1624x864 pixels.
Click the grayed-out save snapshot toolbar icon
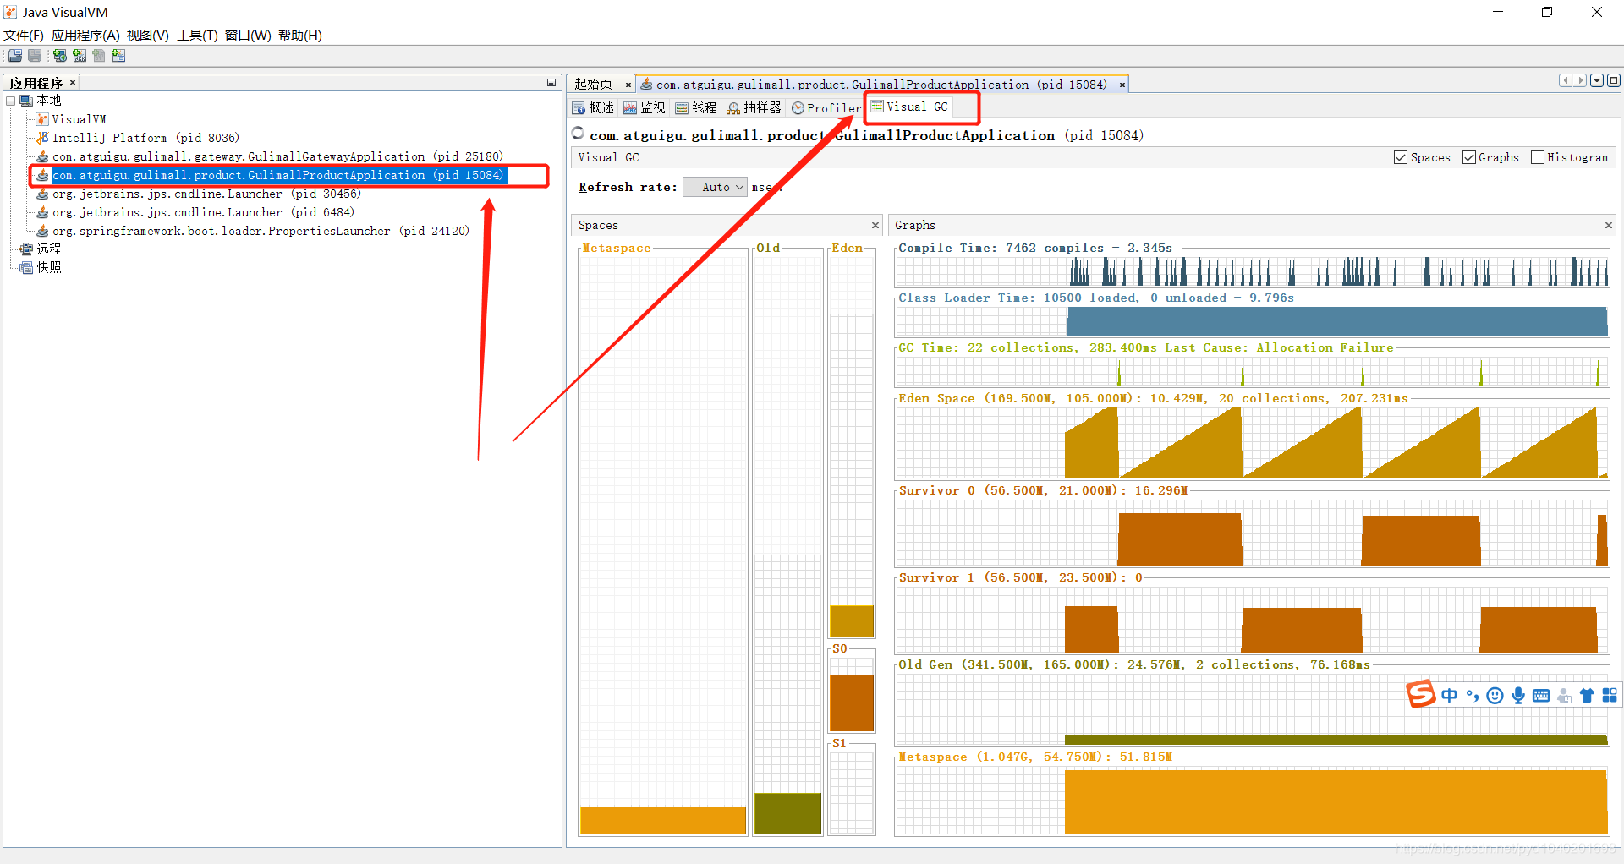point(35,56)
